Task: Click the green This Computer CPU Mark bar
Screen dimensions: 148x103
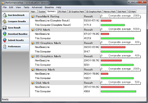Action: (117, 38)
